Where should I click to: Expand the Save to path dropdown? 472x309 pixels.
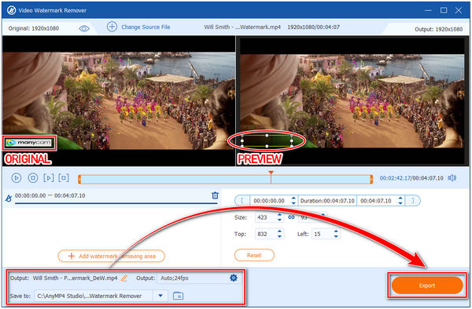[160, 296]
